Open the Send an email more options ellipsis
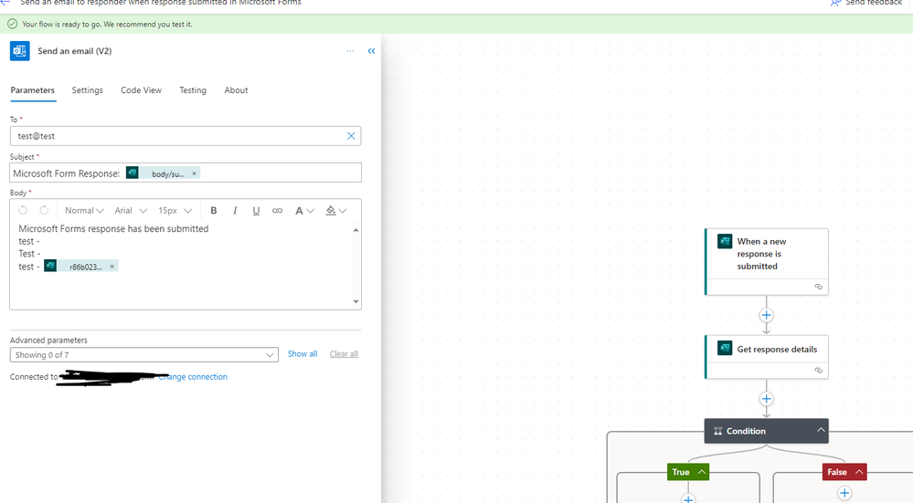This screenshot has width=913, height=503. click(350, 51)
